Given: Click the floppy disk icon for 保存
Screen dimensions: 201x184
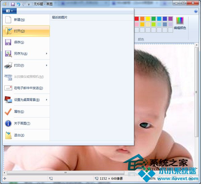Looking at the screenshot, I should 8,42.
